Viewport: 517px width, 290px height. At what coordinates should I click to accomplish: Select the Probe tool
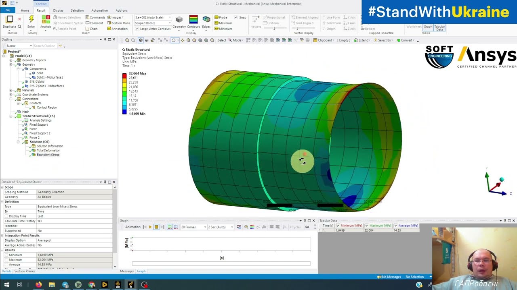coord(221,17)
